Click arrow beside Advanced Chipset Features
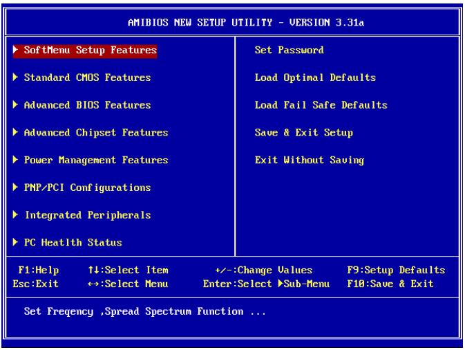 tap(15, 132)
